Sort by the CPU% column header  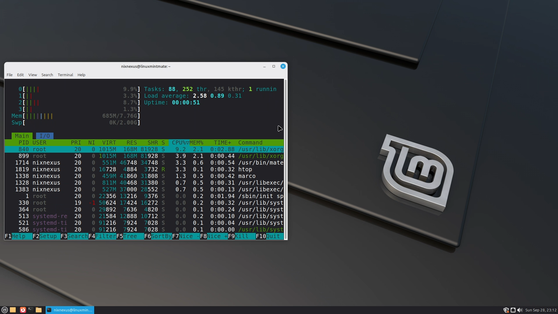[x=179, y=142]
